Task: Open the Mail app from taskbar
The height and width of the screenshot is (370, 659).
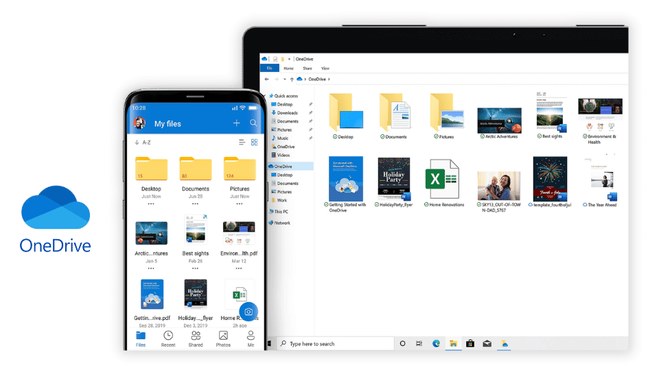Action: click(x=487, y=343)
